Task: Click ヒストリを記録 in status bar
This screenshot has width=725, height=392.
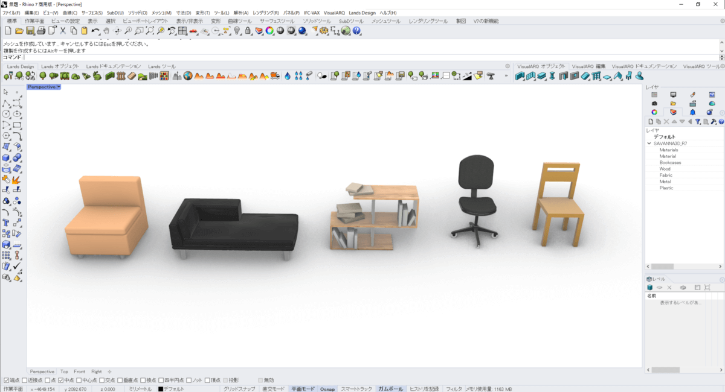Action: click(424, 389)
